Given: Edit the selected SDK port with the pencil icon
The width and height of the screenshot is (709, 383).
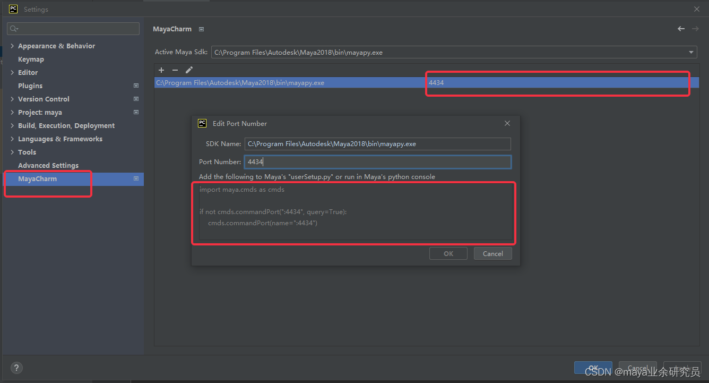Looking at the screenshot, I should click(x=189, y=70).
